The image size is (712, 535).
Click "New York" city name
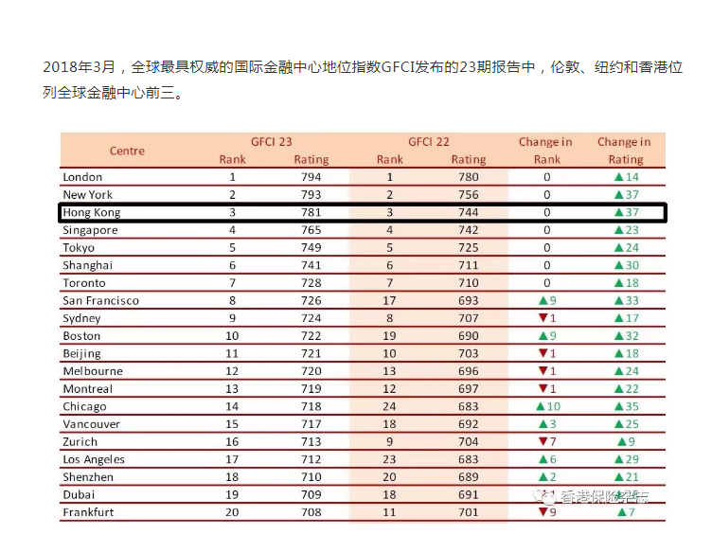click(88, 195)
